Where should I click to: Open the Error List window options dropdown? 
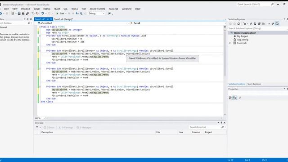pos(218,123)
